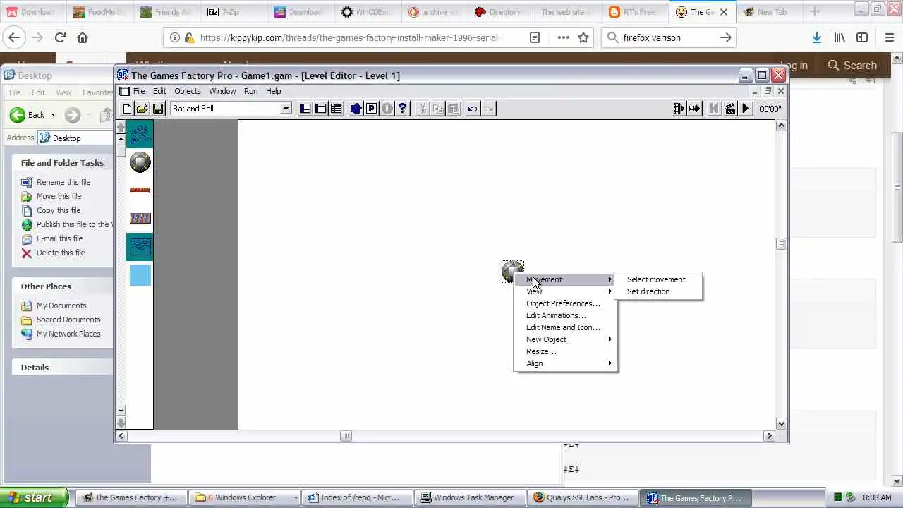Screen dimensions: 903x508
Task: Switch to Windows Task Manager taskbar button
Action: [x=468, y=497]
